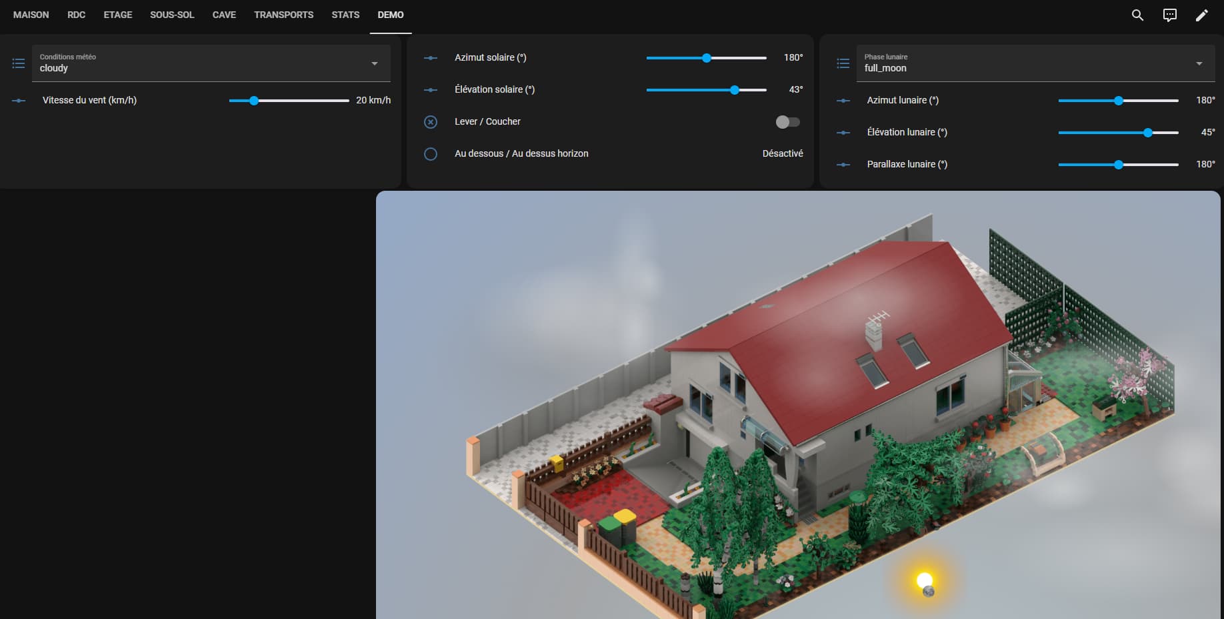The height and width of the screenshot is (619, 1224).
Task: Click list icon beside Phase lunaire
Action: pyautogui.click(x=843, y=63)
